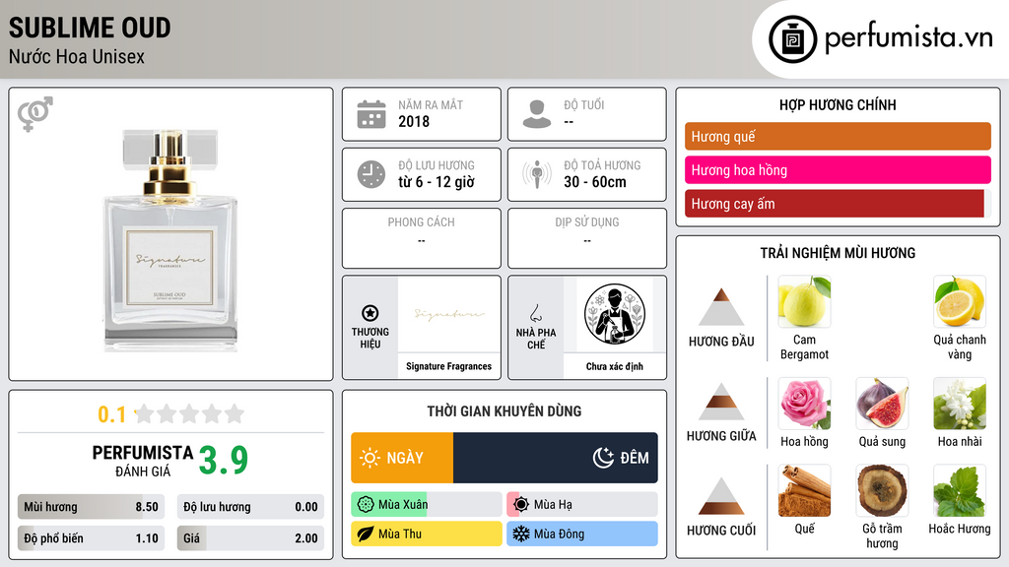The height and width of the screenshot is (567, 1009).
Task: Click the clock icon for Độ lưu hương
Action: (371, 174)
